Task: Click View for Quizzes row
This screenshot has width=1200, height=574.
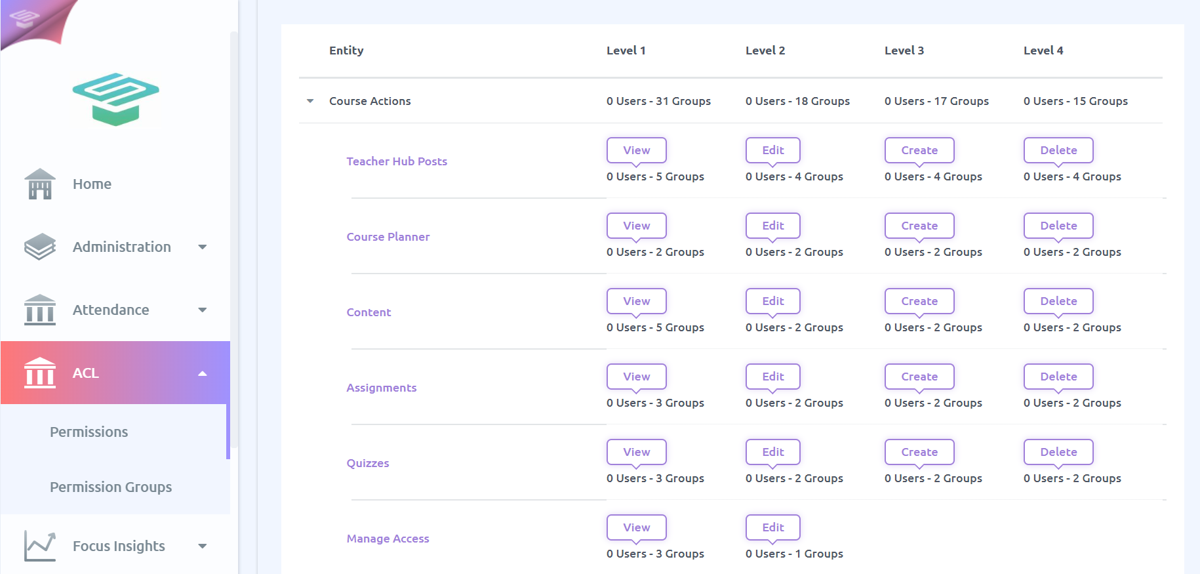Action: (x=637, y=452)
